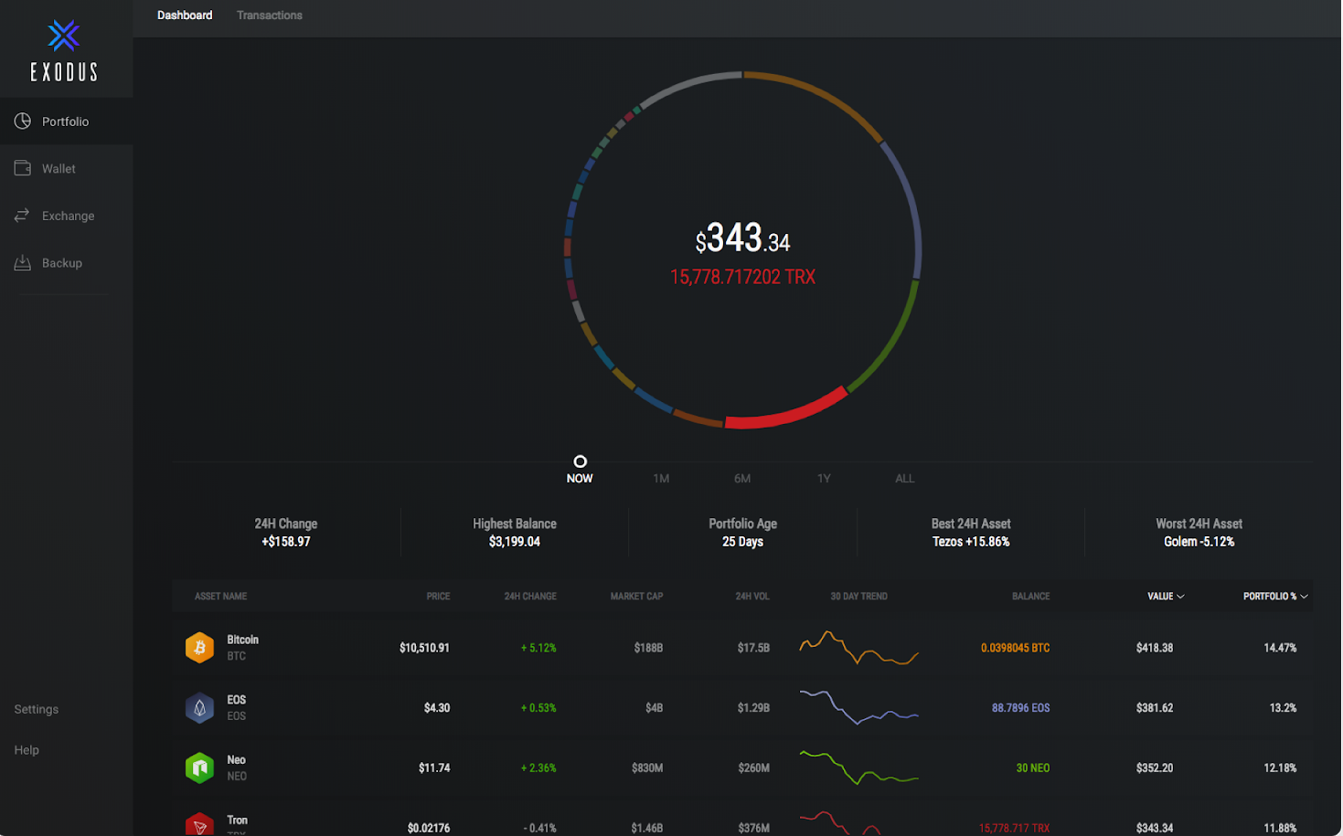Click the 15,778.717202 TRX amount
1343x836 pixels.
742,277
